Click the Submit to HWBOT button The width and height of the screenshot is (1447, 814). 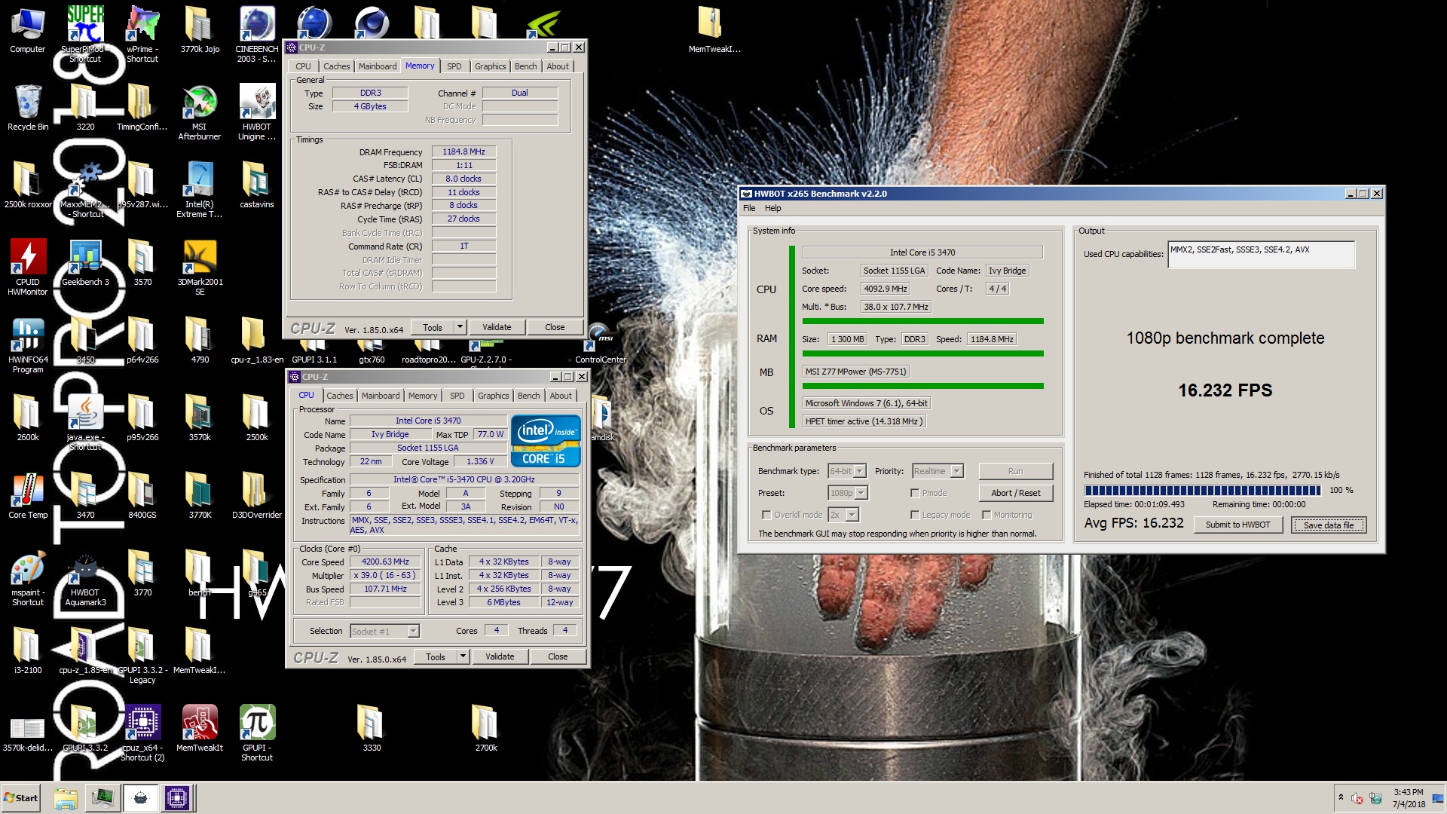click(x=1237, y=525)
